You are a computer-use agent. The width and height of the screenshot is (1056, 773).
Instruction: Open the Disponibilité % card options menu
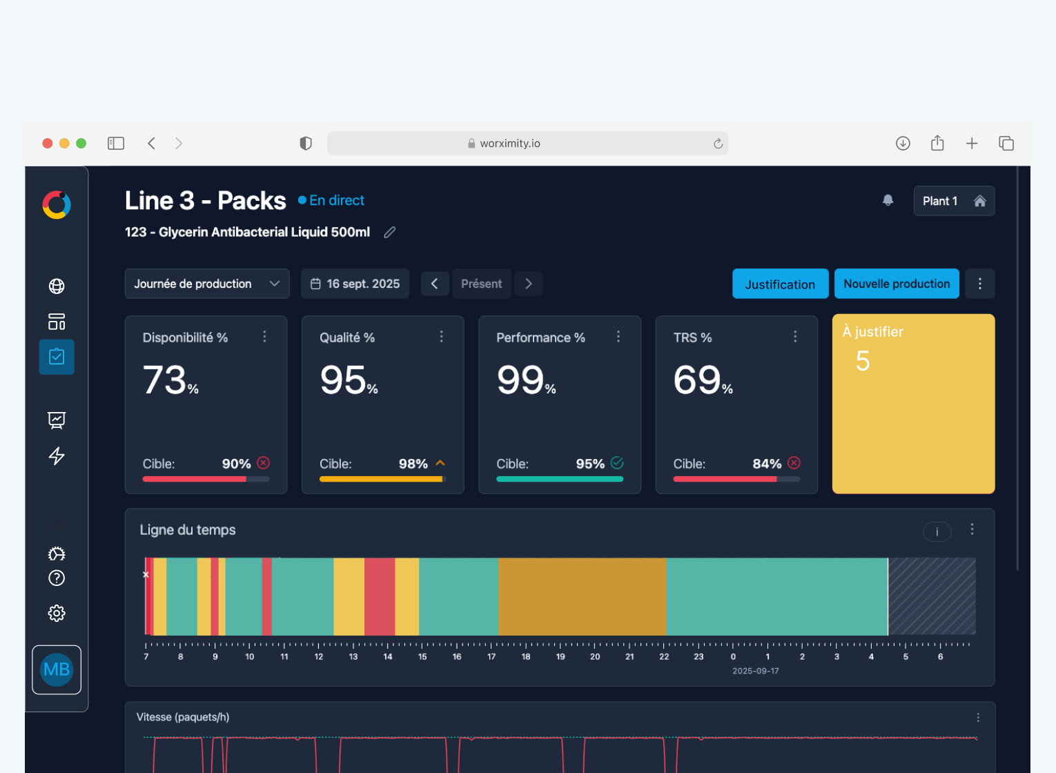(264, 337)
